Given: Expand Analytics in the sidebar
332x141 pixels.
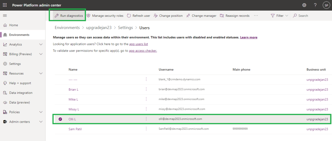Looking at the screenshot, I should [x=41, y=45].
